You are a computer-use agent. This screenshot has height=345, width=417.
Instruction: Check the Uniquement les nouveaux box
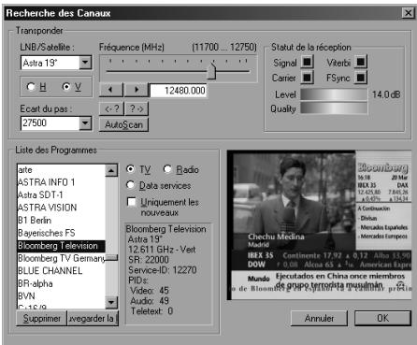pos(132,202)
